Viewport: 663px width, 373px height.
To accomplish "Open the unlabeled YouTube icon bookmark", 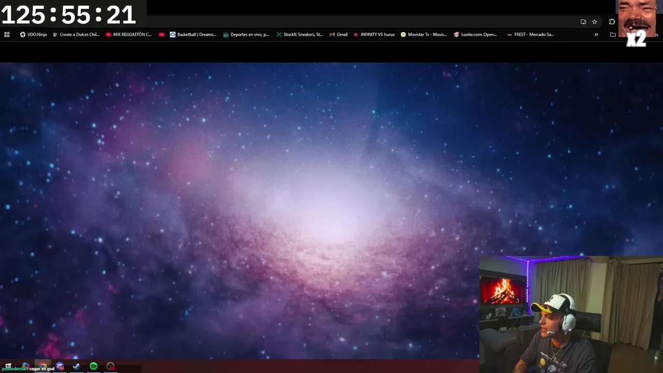I will pyautogui.click(x=162, y=35).
